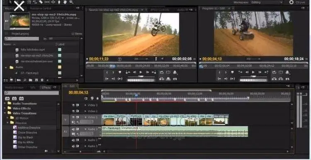Image resolution: width=311 pixels, height=160 pixels.
Task: Create a new bin in the Project panel
Action: pos(30,80)
